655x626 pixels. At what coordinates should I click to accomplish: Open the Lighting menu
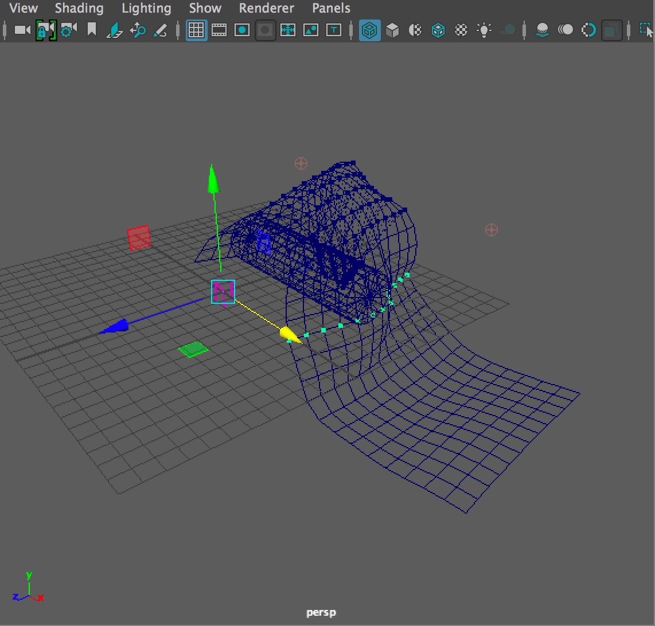[146, 8]
